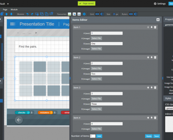This screenshot has height=140, width=173.
Task: Move page up with blue arrow
Action: coord(7,14)
